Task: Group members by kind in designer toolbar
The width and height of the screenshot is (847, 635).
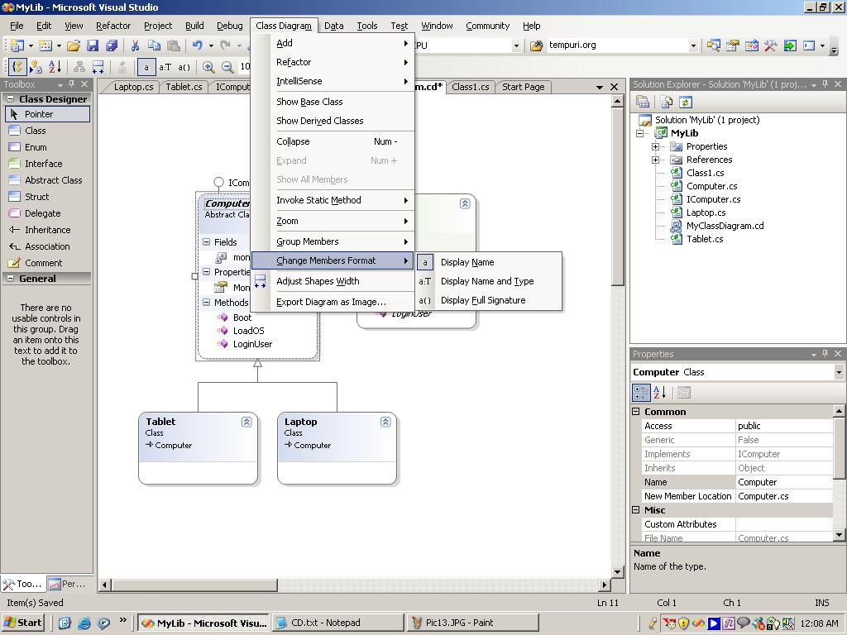Action: tap(18, 67)
